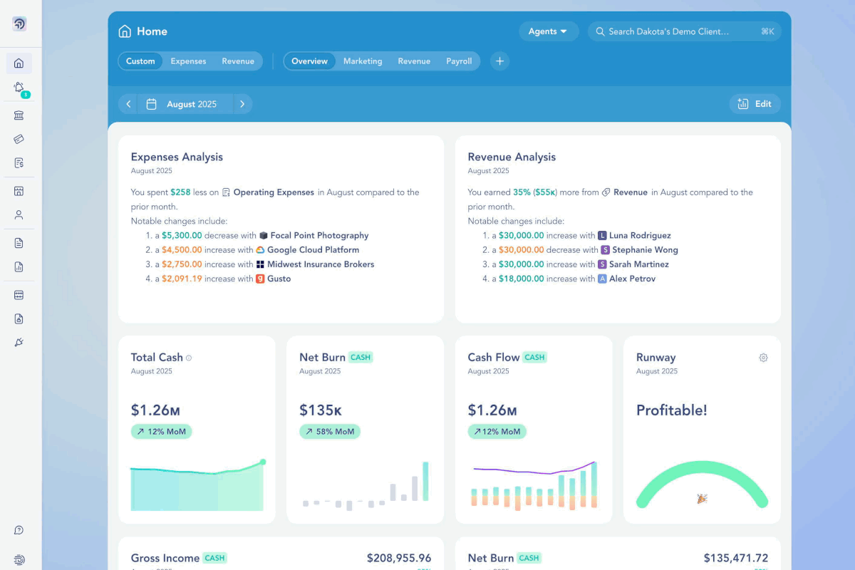The image size is (855, 570).
Task: Click the plug integrations icon in sidebar
Action: (19, 343)
